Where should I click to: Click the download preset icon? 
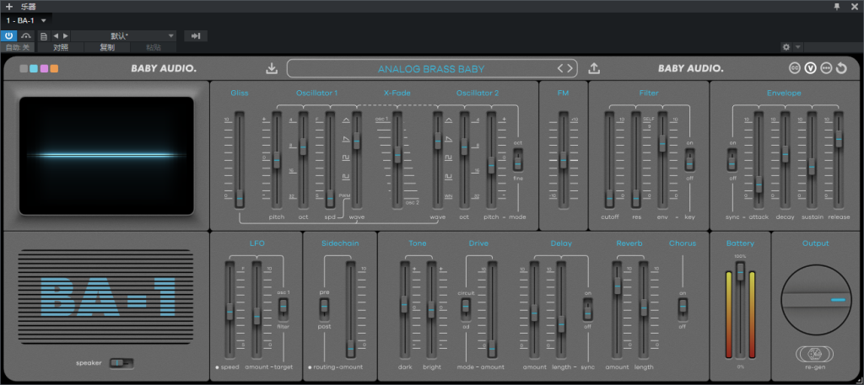coord(271,69)
